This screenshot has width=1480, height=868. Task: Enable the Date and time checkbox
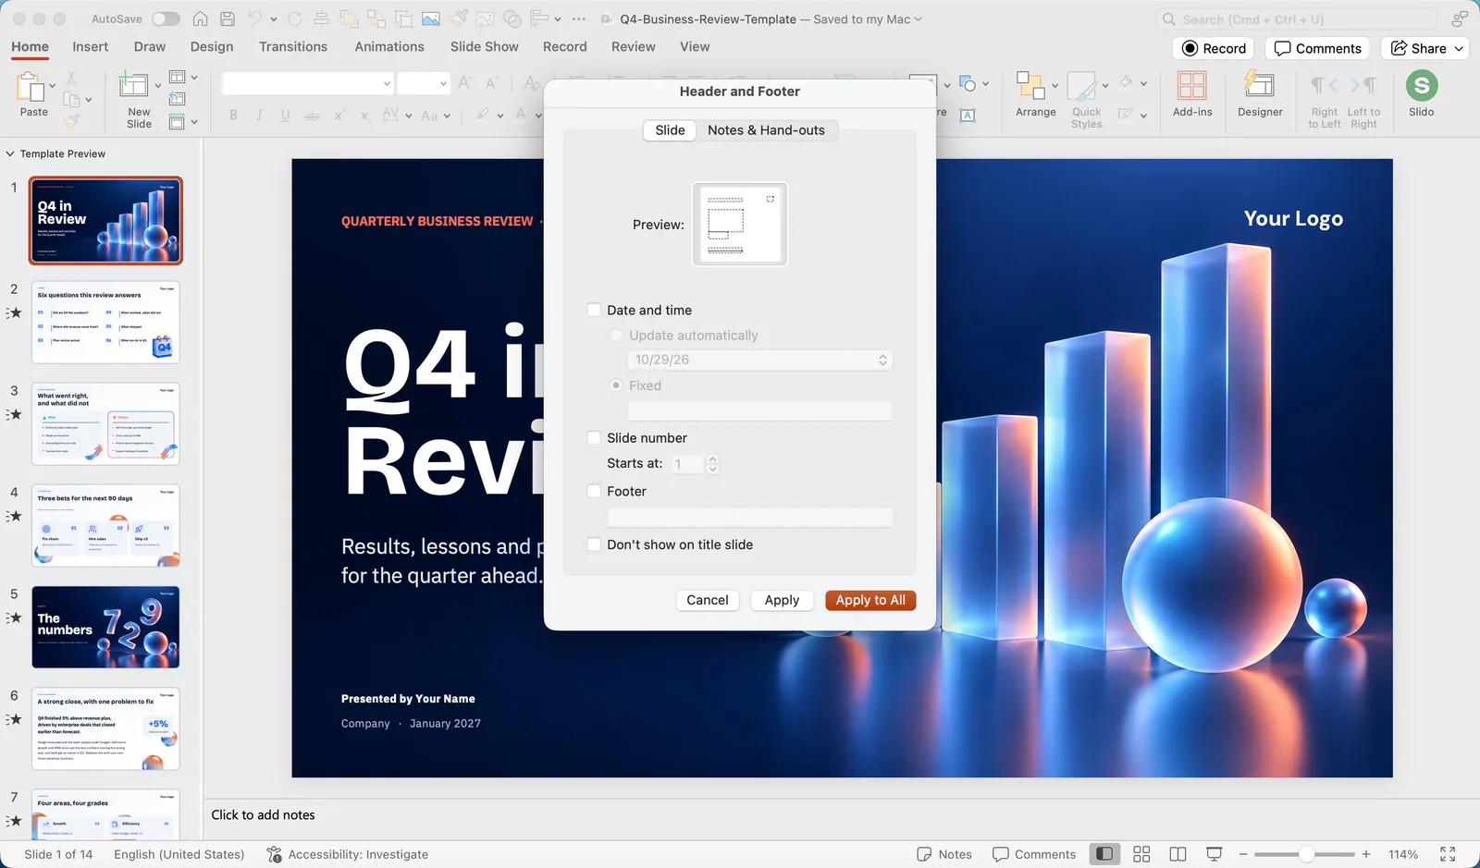click(x=595, y=311)
